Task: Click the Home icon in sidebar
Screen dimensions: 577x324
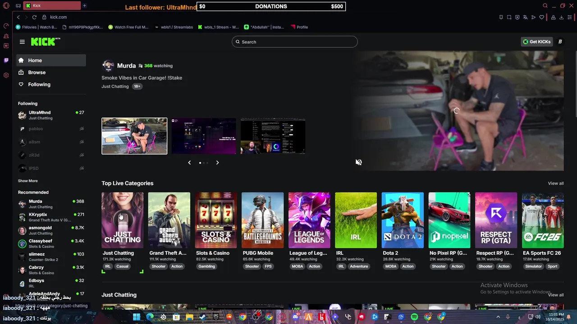Action: point(21,60)
